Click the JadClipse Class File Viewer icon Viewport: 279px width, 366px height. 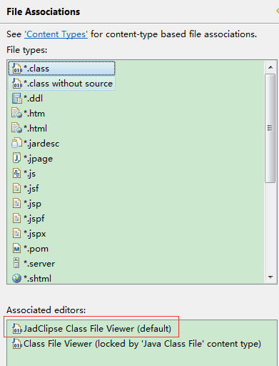point(17,329)
